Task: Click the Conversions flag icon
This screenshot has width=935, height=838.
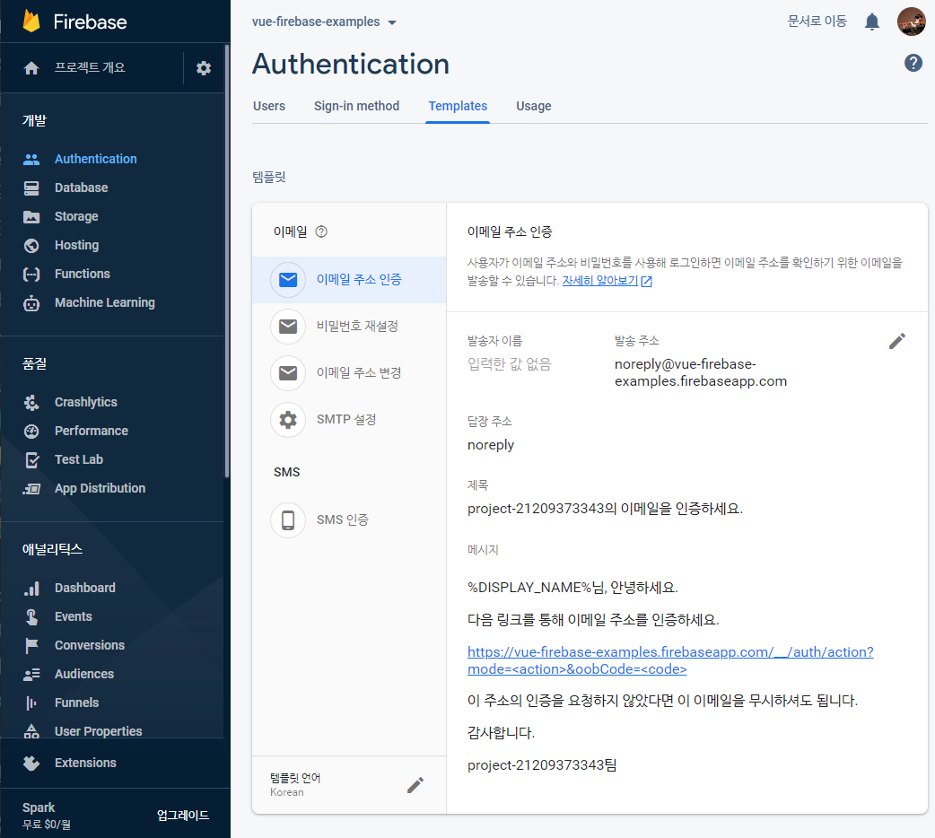Action: tap(31, 645)
